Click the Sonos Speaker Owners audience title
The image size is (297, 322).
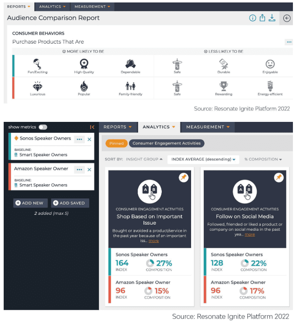45,139
